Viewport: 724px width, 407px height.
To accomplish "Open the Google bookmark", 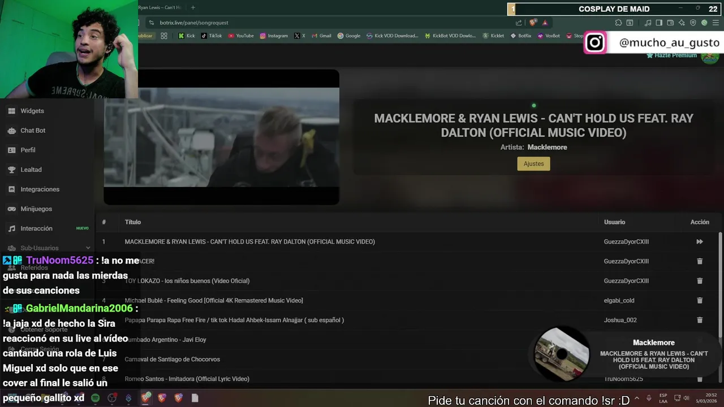I will point(348,36).
